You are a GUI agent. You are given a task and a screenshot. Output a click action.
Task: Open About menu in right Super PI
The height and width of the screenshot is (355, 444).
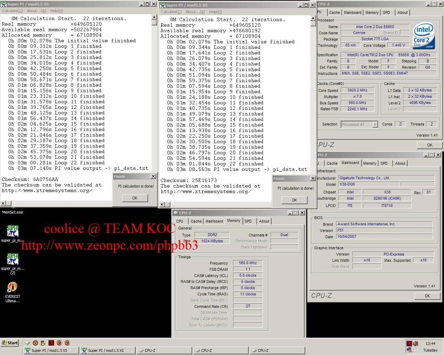195,12
